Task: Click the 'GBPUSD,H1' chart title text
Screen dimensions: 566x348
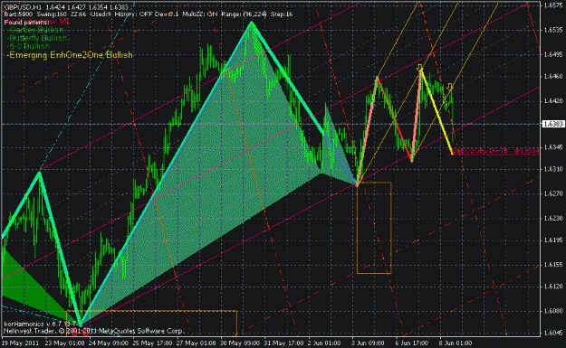Action: (23, 7)
